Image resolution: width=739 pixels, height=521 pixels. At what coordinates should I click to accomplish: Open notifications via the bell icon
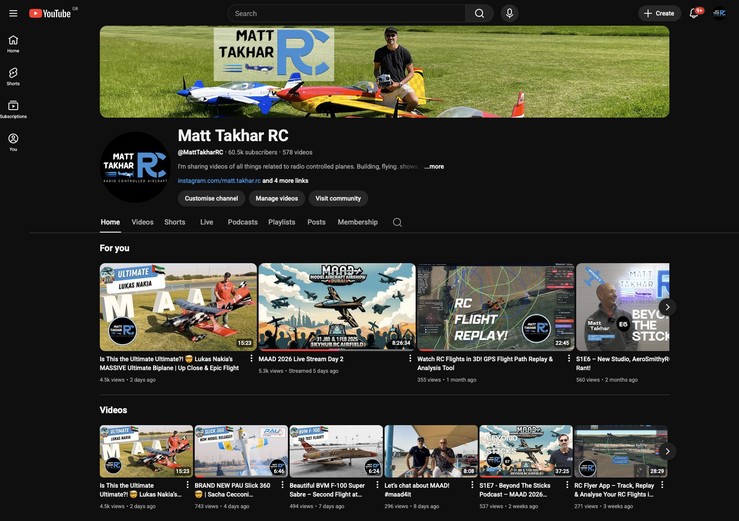(693, 13)
